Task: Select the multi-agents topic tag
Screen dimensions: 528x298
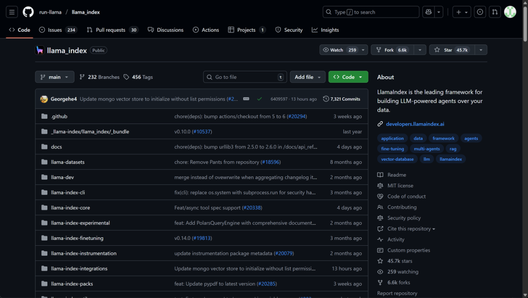Action: (x=427, y=149)
